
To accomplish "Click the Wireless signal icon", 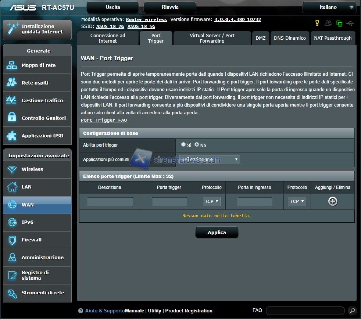I will [x=12, y=169].
